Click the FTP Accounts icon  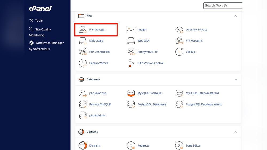pyautogui.click(x=179, y=41)
